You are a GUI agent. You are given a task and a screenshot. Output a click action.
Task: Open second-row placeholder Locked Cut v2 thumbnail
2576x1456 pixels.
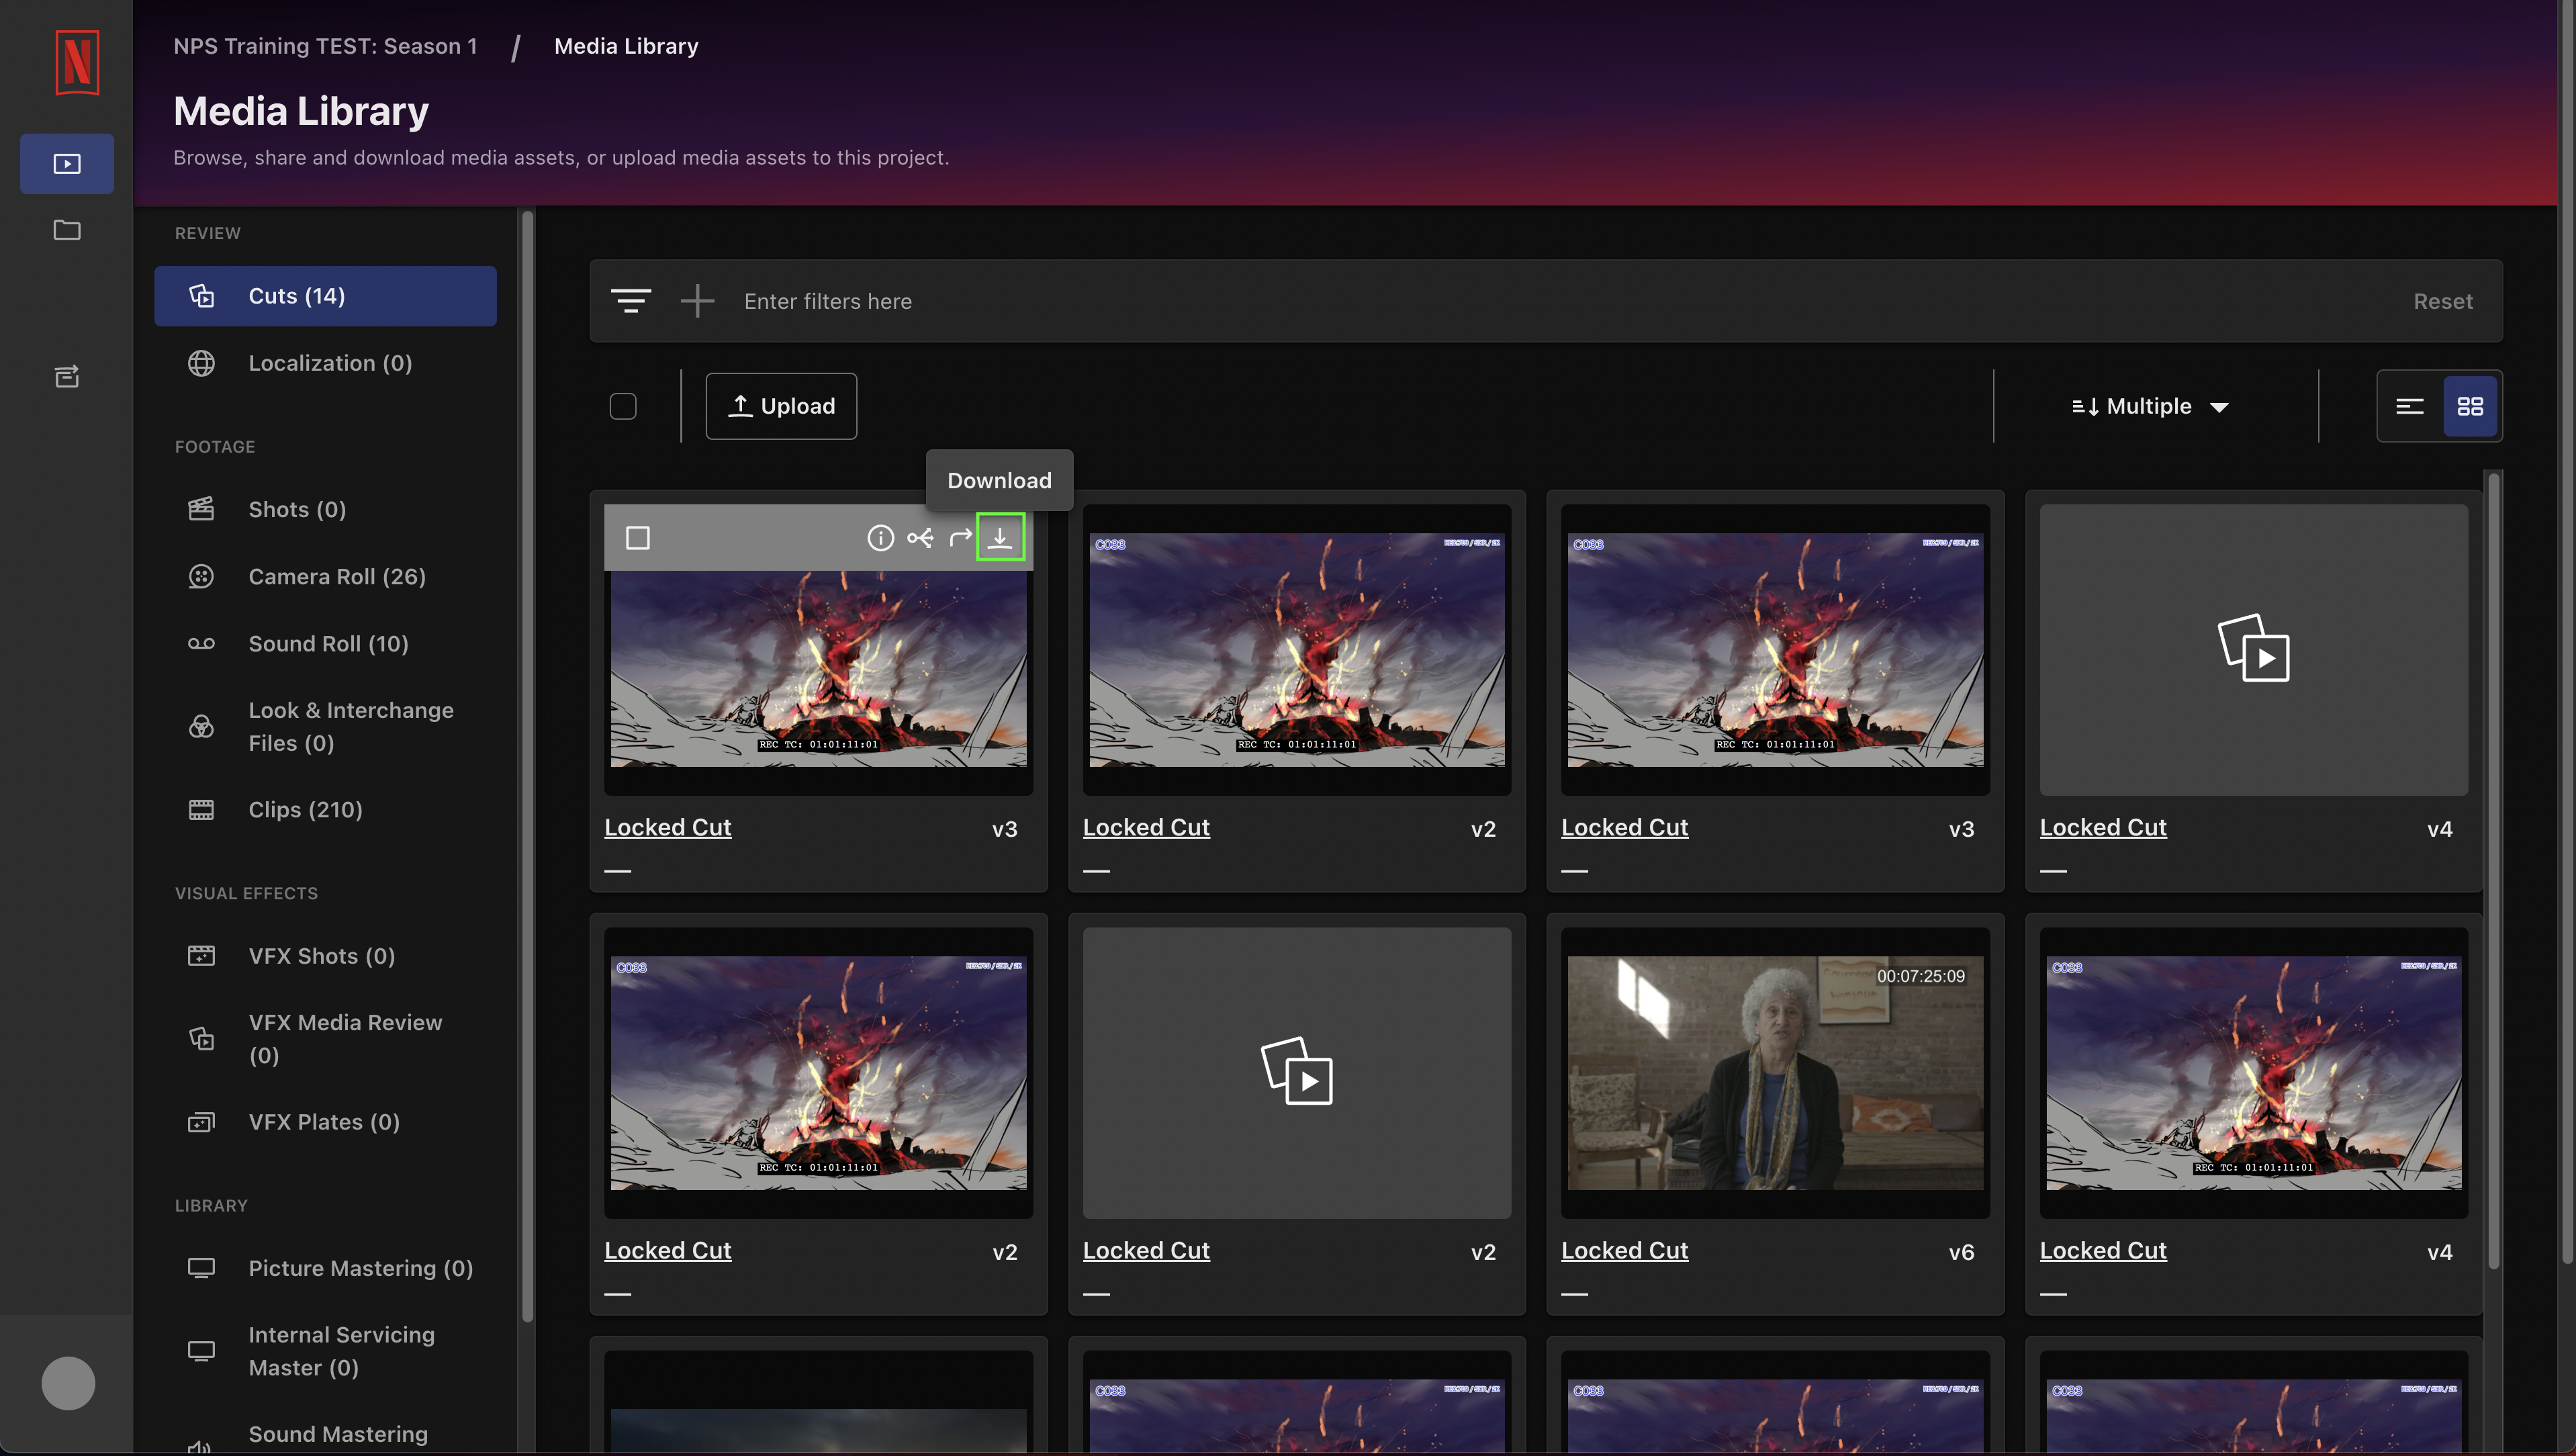[1297, 1072]
